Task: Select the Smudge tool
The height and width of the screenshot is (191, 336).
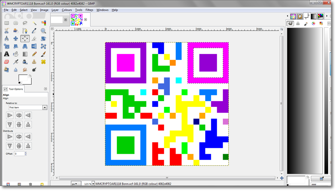Action: [25, 70]
